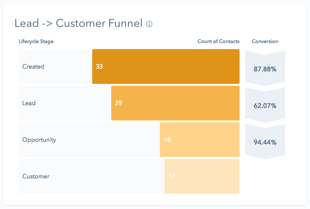Click the Lead lifecycle stage label
The width and height of the screenshot is (310, 209).
coord(29,103)
